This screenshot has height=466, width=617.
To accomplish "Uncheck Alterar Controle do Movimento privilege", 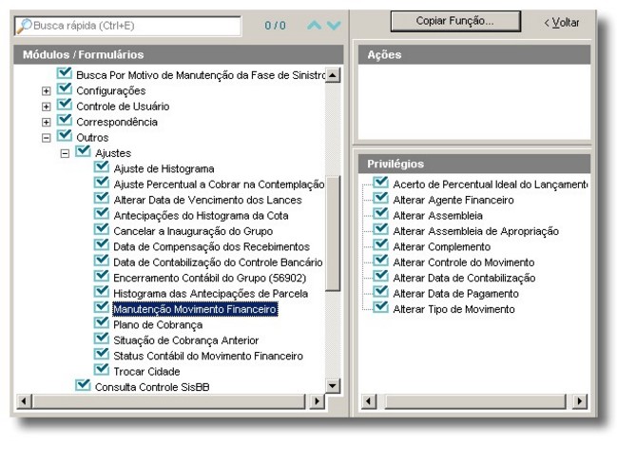I will pyautogui.click(x=380, y=261).
